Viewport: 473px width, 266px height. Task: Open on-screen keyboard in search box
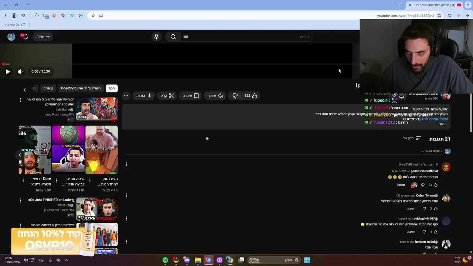click(x=186, y=37)
